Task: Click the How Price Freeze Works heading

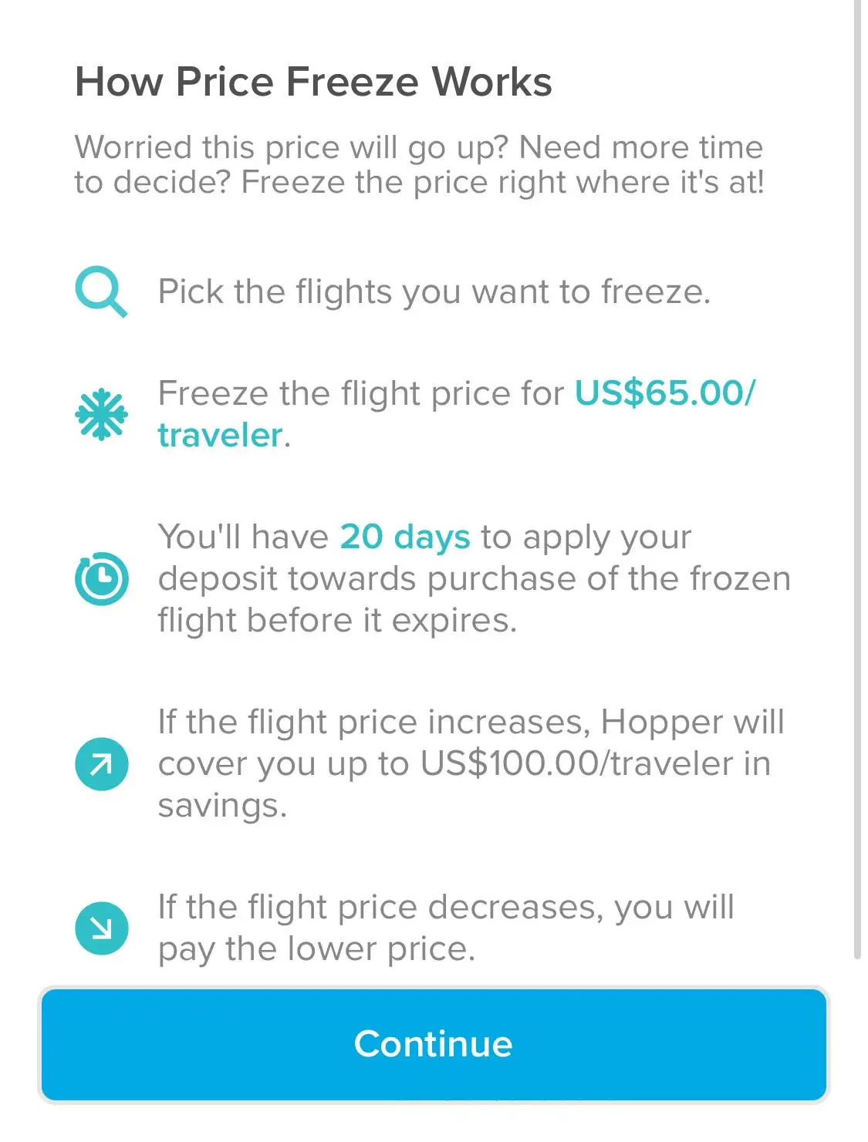Action: (313, 82)
